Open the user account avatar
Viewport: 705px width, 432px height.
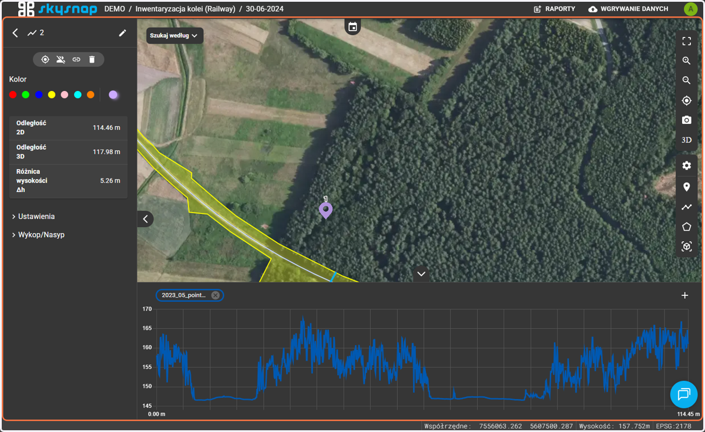pyautogui.click(x=690, y=9)
